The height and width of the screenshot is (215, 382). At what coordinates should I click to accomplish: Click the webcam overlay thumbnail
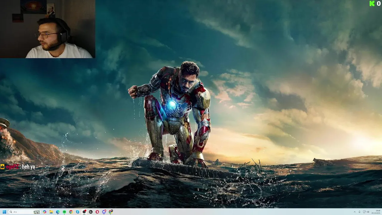coord(47,29)
